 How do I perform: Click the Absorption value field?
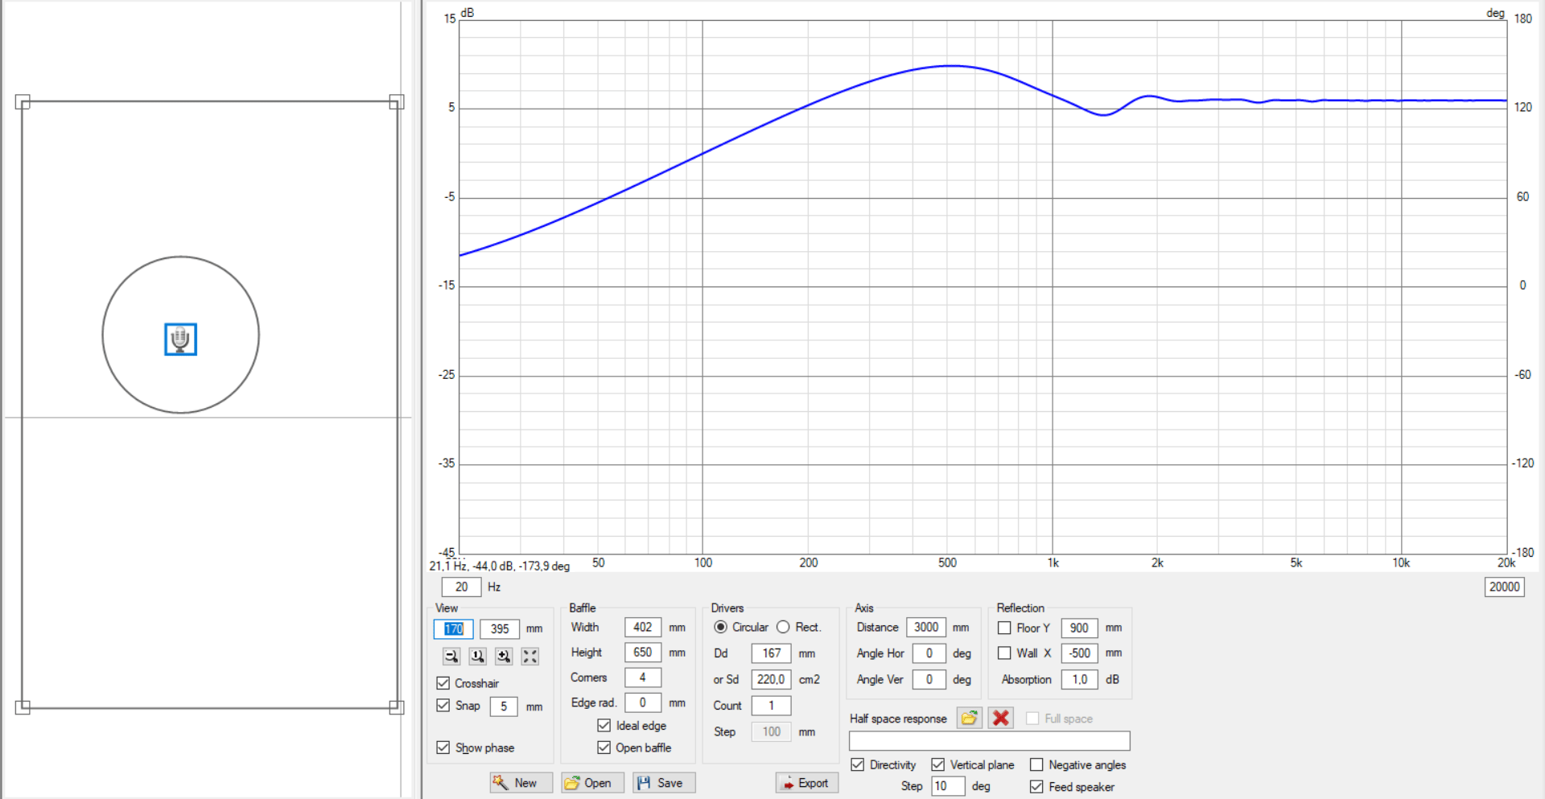pos(1080,679)
